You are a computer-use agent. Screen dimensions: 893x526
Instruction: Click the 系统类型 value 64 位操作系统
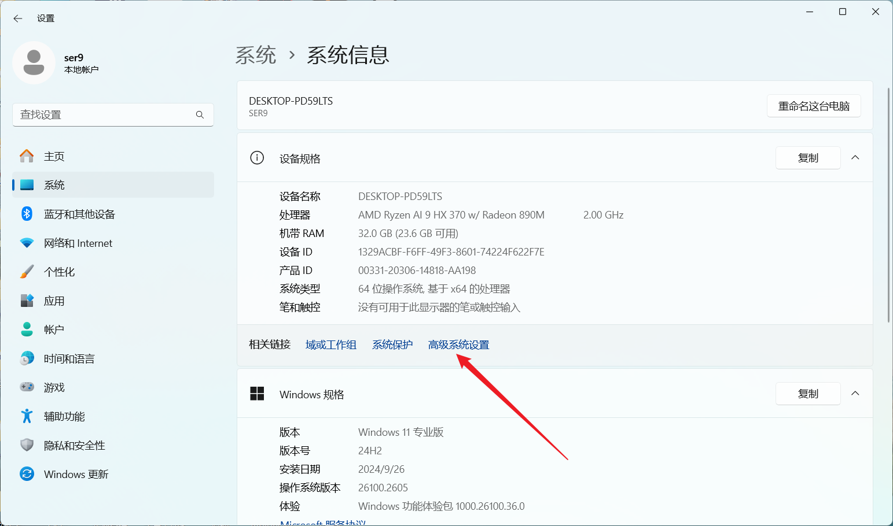(434, 289)
